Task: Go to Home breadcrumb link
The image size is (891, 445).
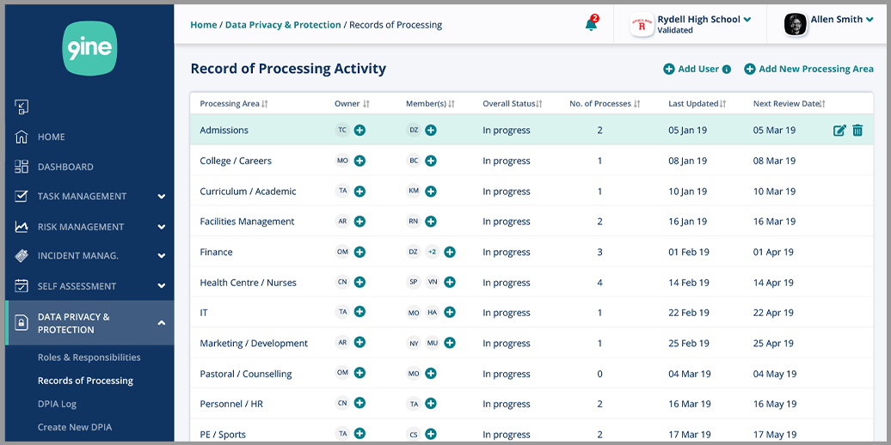Action: (203, 25)
